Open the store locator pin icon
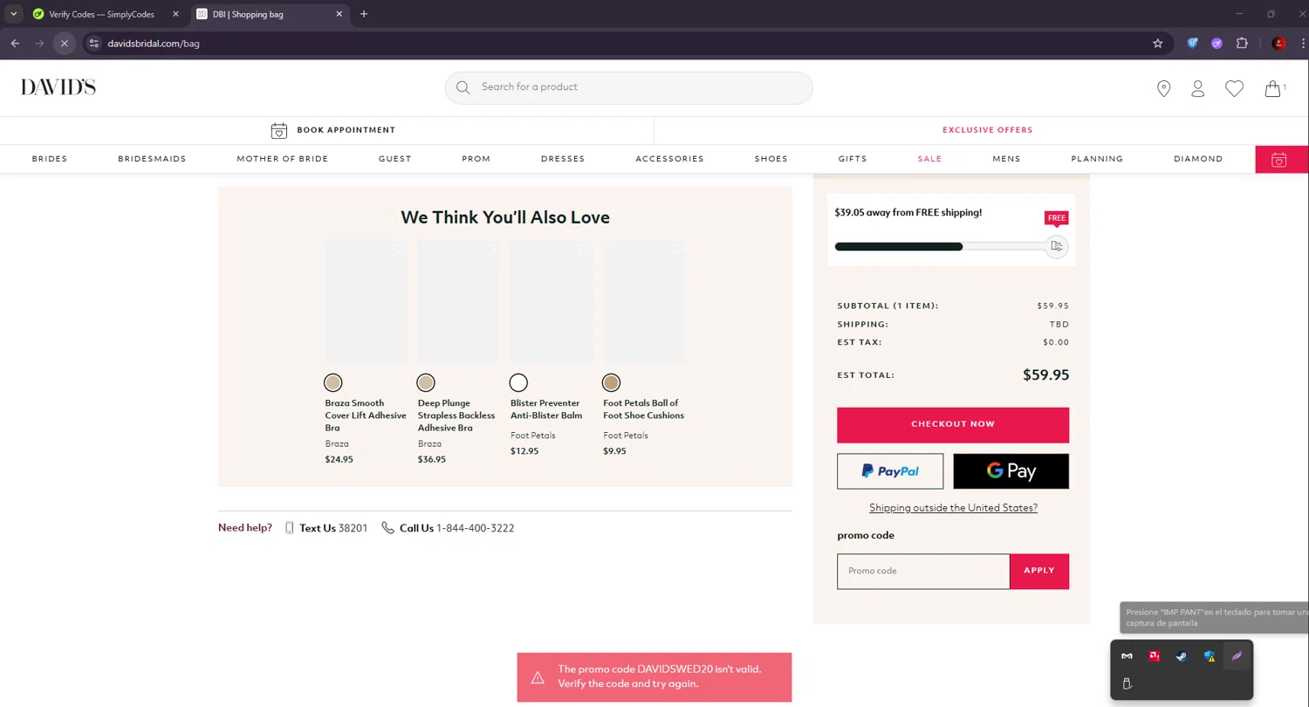Image resolution: width=1309 pixels, height=707 pixels. point(1163,88)
